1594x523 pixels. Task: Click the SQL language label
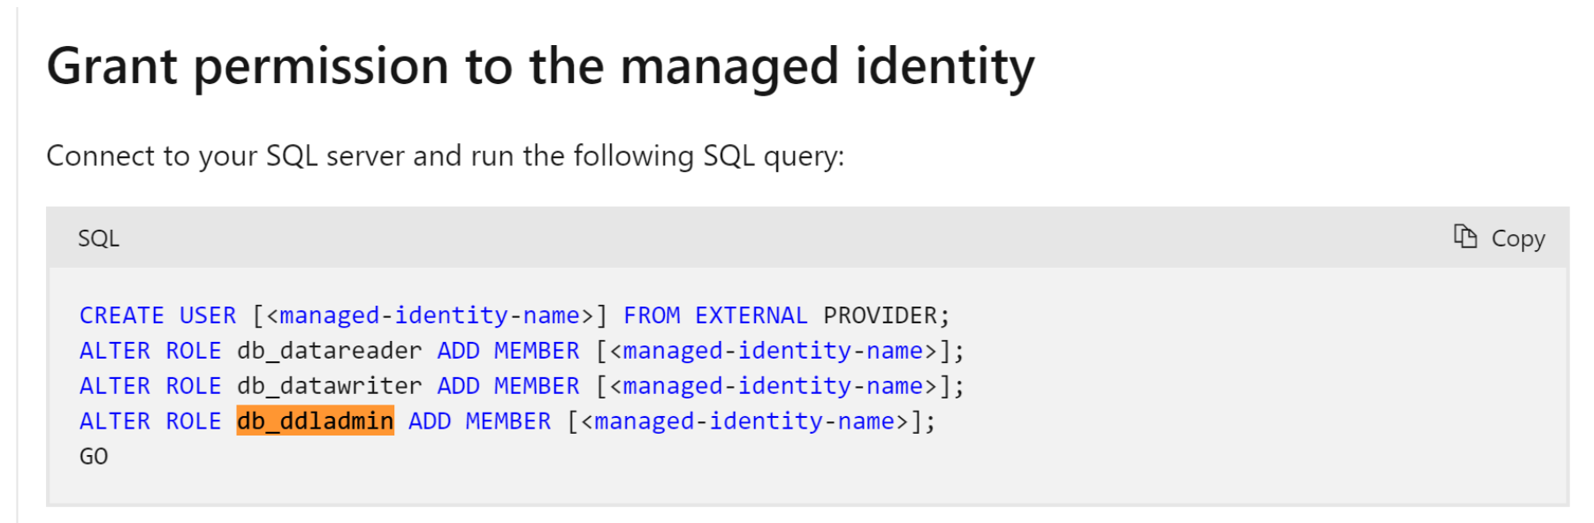[x=98, y=239]
